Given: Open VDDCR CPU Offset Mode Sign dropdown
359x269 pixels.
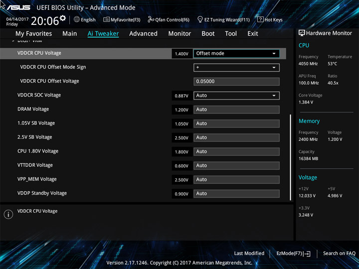Looking at the screenshot, I should click(236, 67).
